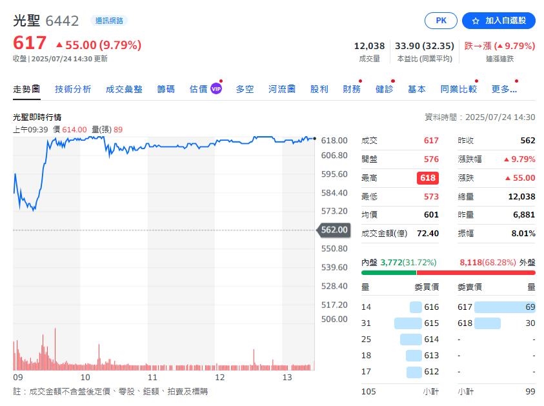Switch to the 財務 tab
Image resolution: width=544 pixels, height=406 pixels.
point(352,88)
